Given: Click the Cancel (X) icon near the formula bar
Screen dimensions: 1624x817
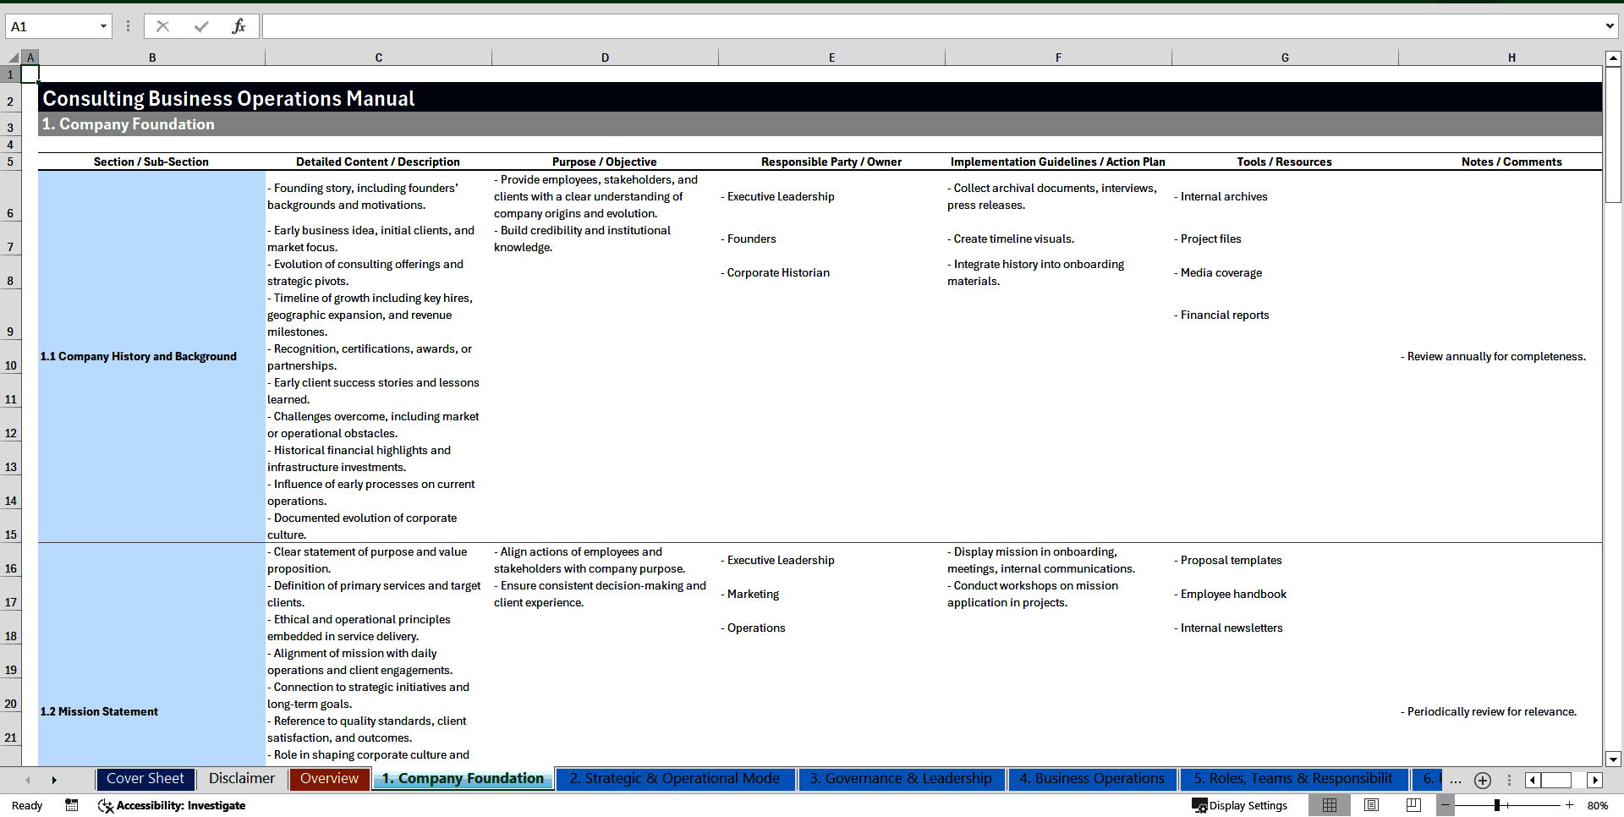Looking at the screenshot, I should (162, 26).
